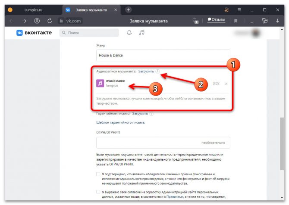Switch to the Lumpics.ru tab
289x205 pixels.
(33, 10)
